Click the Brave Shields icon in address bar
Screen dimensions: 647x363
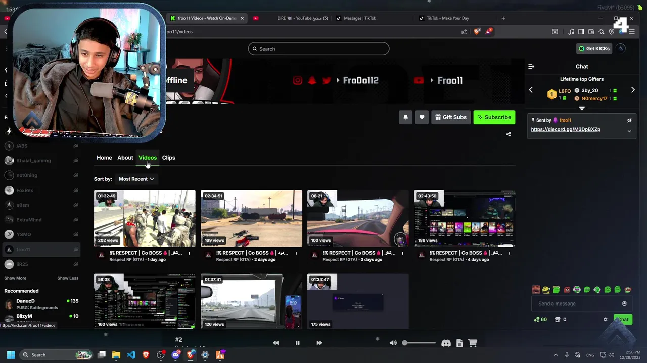pos(477,31)
